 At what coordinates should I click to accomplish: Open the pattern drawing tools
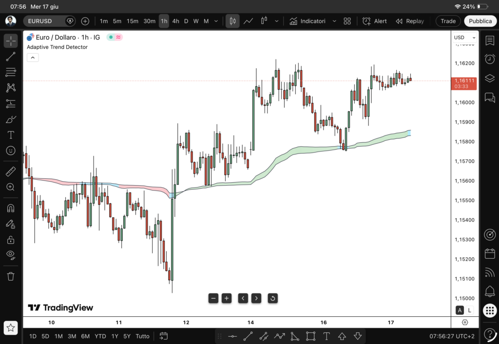click(11, 88)
